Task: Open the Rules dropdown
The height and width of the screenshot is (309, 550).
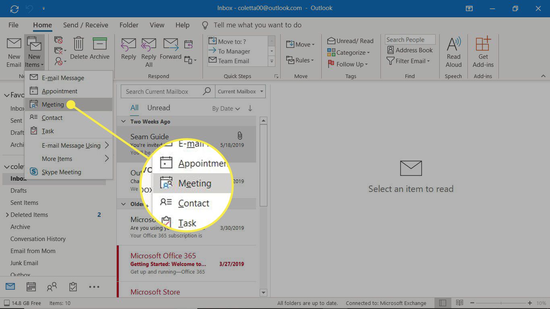Action: (300, 60)
